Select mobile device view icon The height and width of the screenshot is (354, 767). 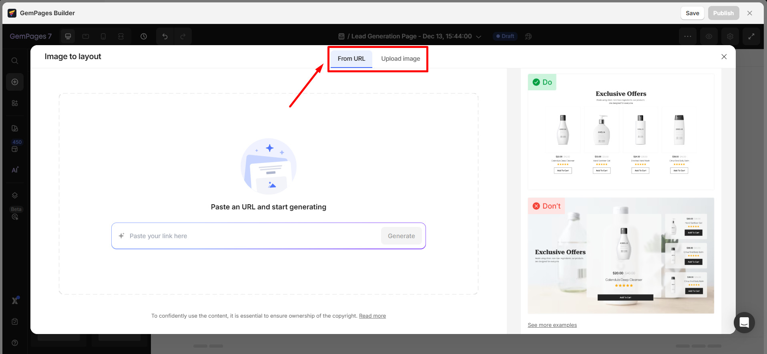103,36
